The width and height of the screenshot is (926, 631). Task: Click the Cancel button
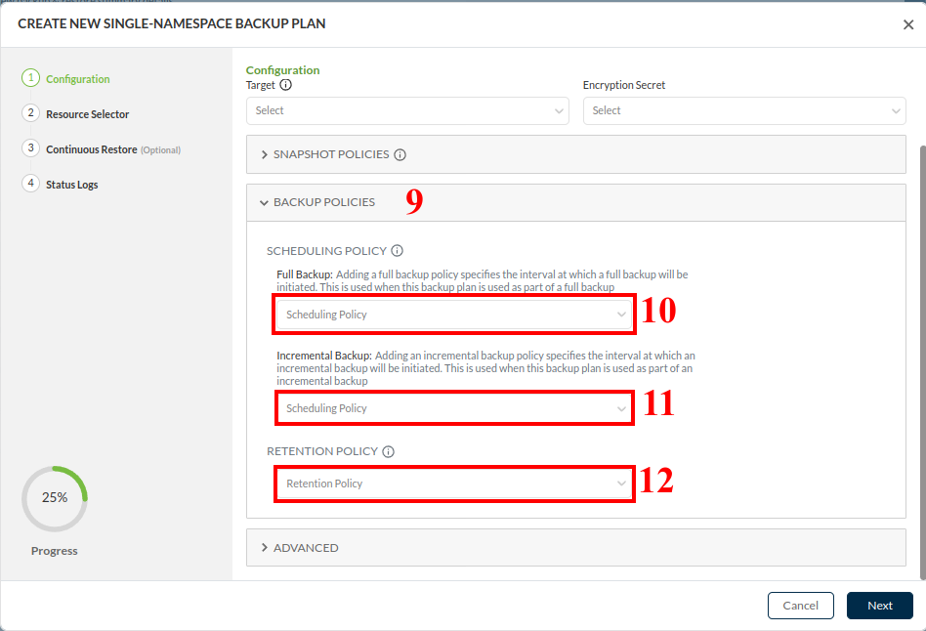coord(800,606)
